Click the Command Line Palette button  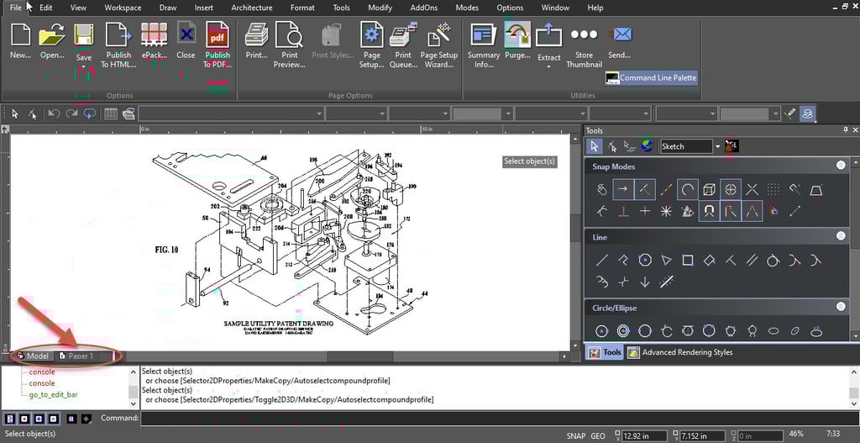click(651, 78)
